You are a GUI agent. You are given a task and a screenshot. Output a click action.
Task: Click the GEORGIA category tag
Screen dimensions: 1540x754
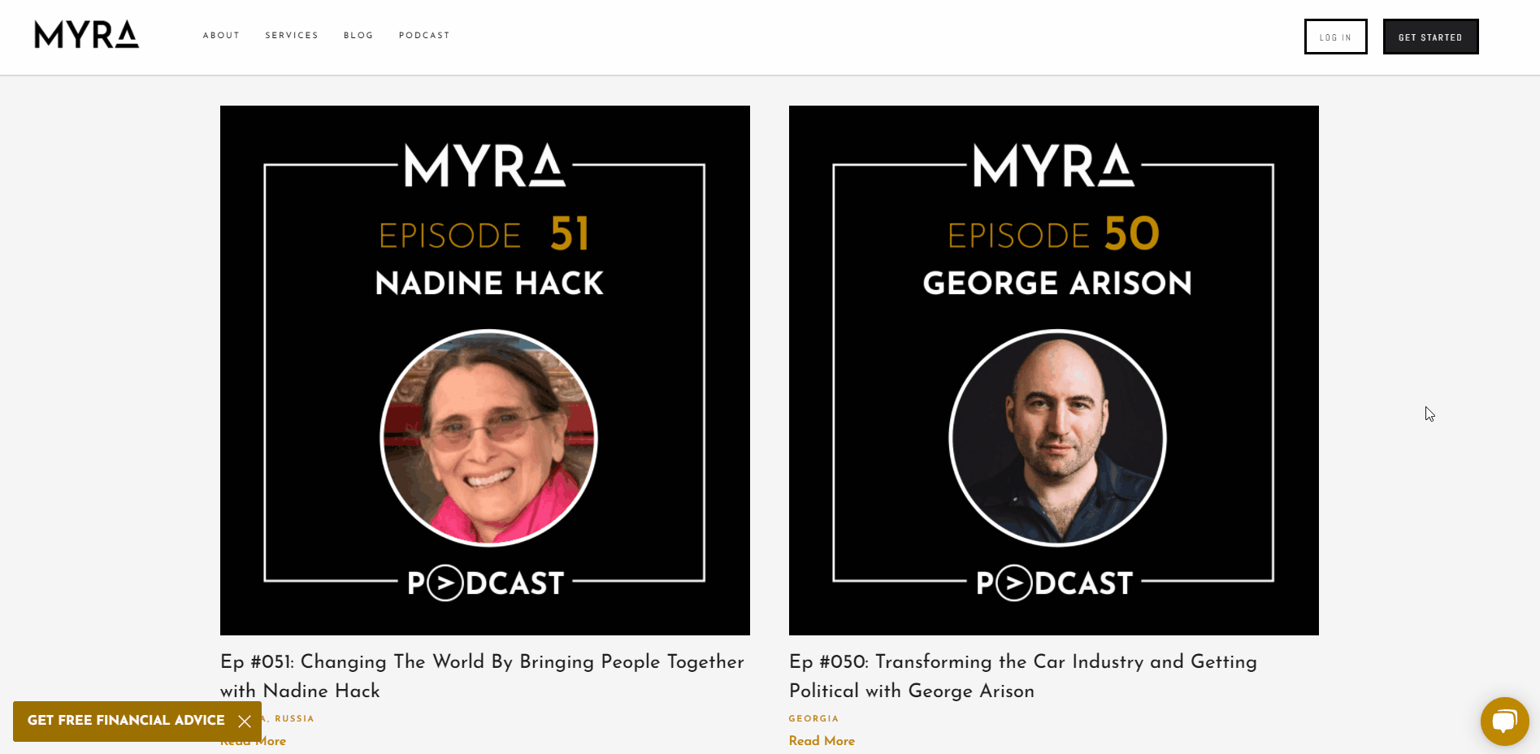click(813, 718)
